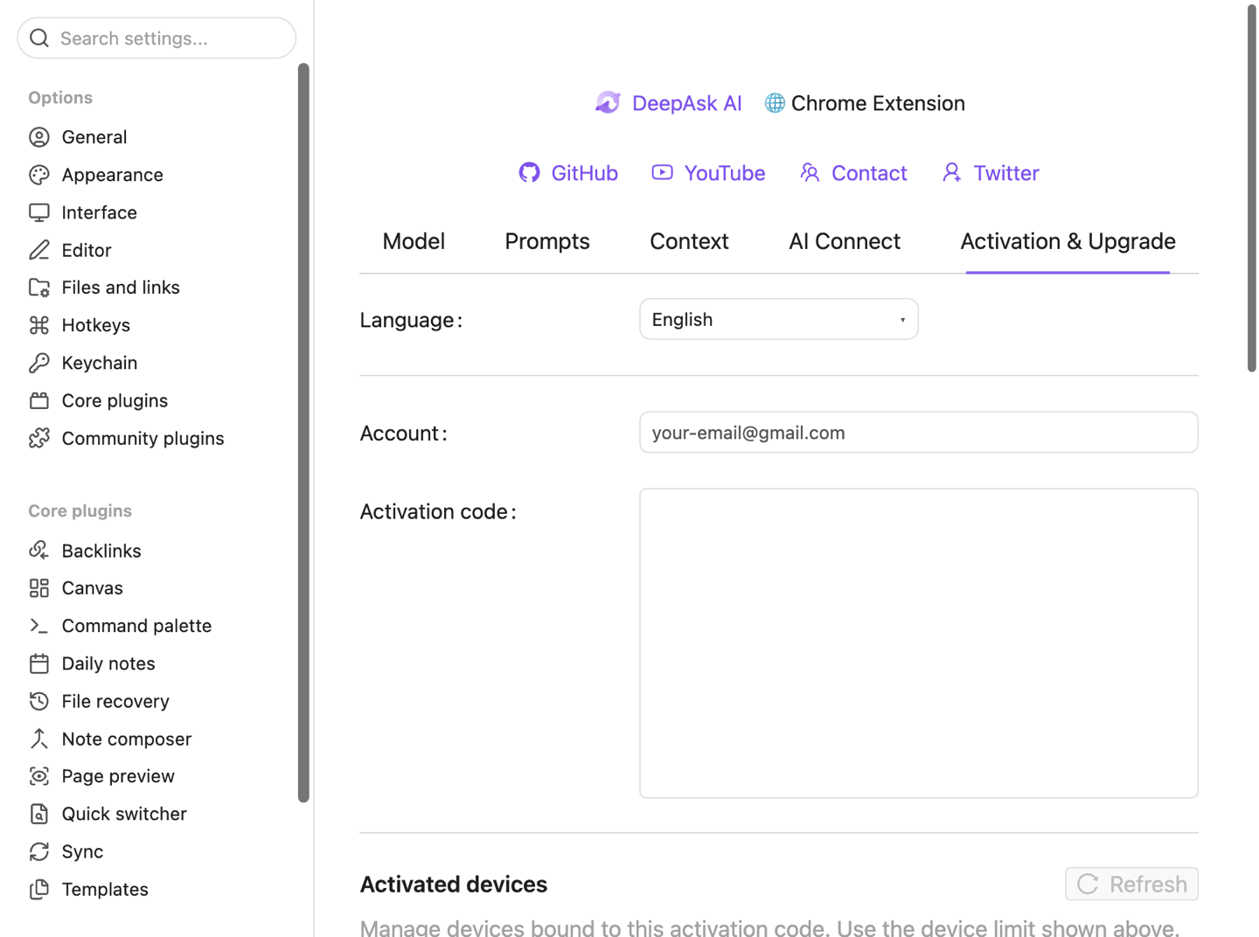The width and height of the screenshot is (1259, 937).
Task: Open the Language dropdown
Action: click(x=779, y=319)
